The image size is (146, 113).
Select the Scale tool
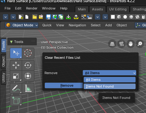[x=16, y=76]
